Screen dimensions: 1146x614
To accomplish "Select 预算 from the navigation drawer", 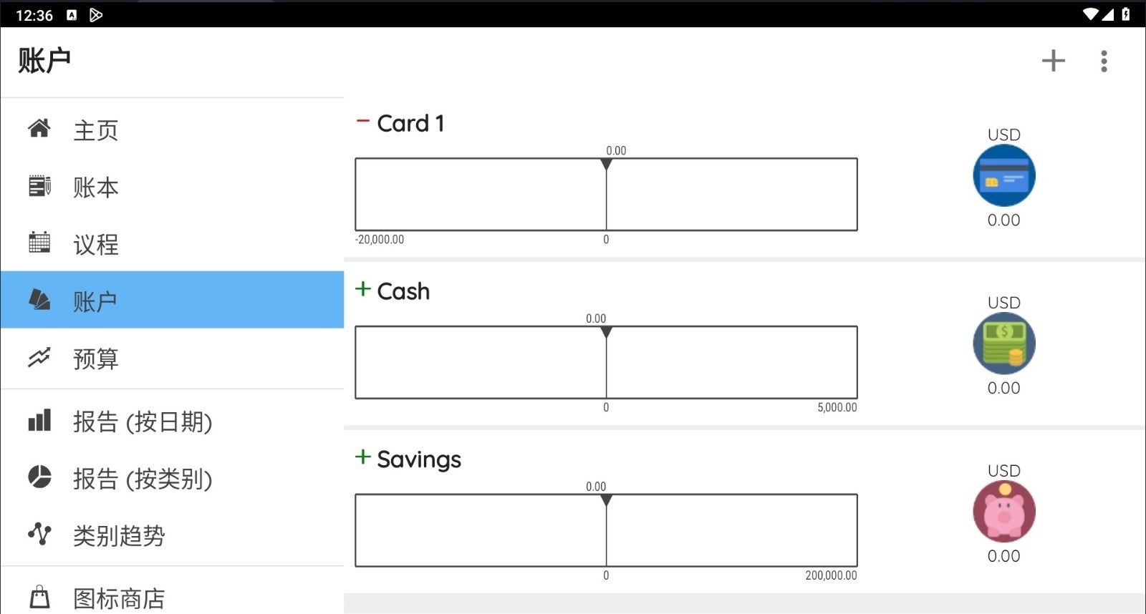I will click(95, 359).
